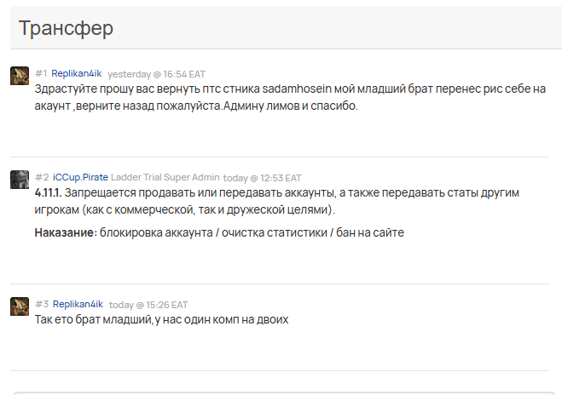
Task: Visit Replikan4ik's profile from the third post
Action: click(78, 304)
